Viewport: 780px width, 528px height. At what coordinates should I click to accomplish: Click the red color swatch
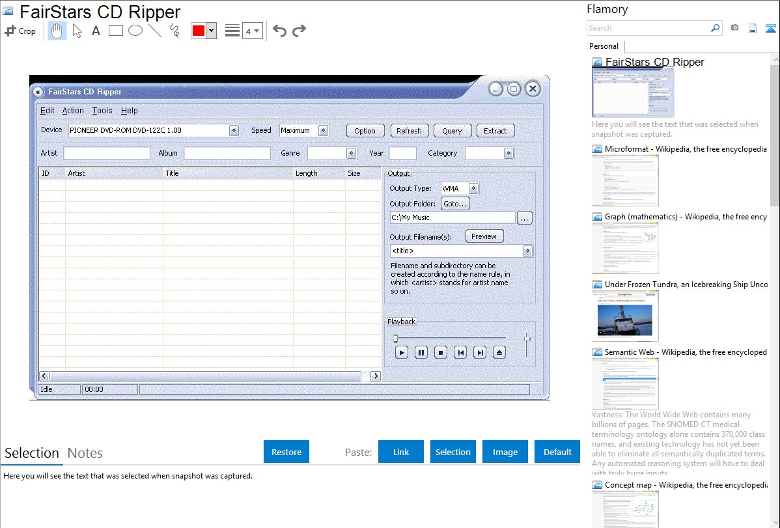(199, 31)
